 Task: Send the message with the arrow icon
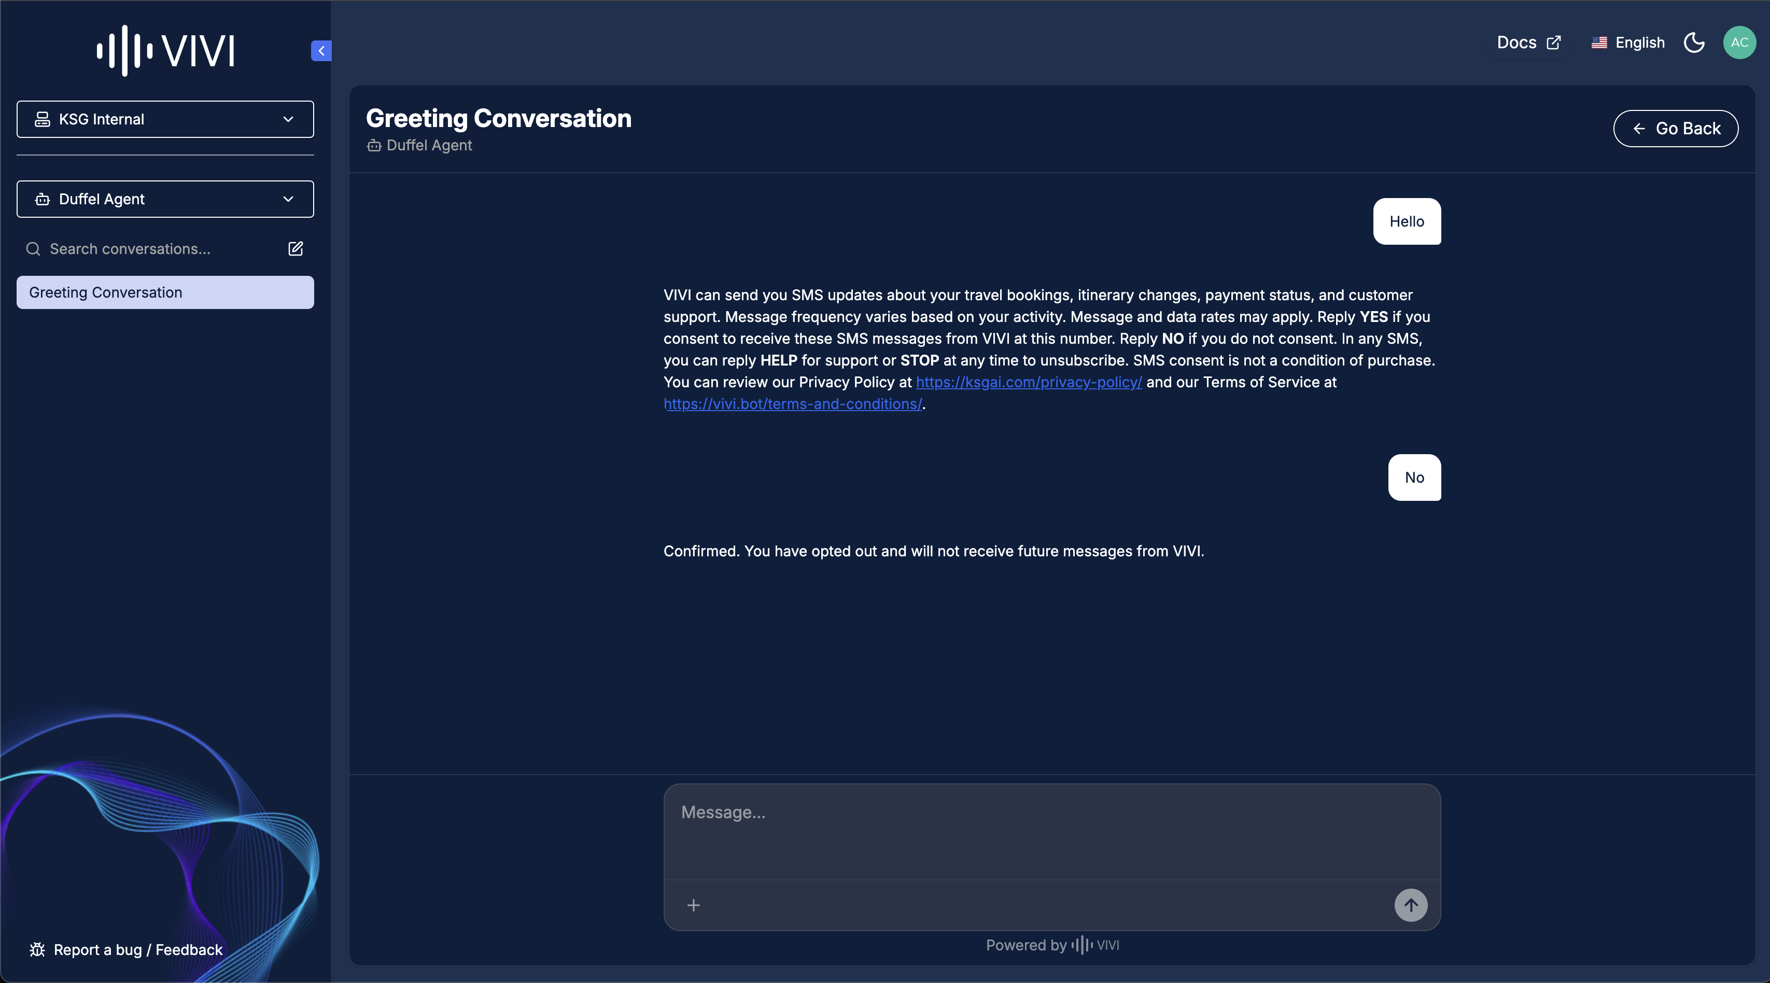pos(1411,905)
